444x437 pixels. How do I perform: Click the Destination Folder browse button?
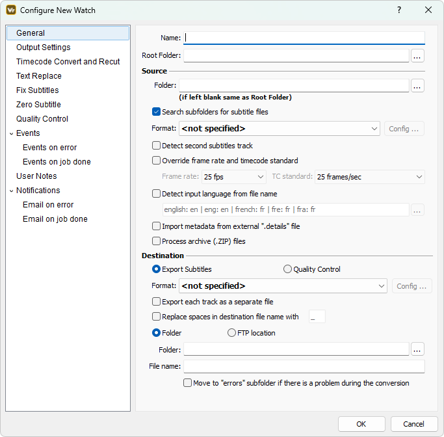pos(417,350)
